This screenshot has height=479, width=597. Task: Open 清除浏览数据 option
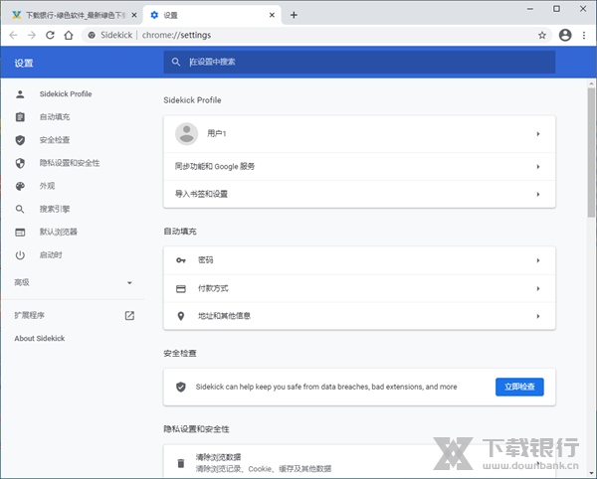pos(359,461)
